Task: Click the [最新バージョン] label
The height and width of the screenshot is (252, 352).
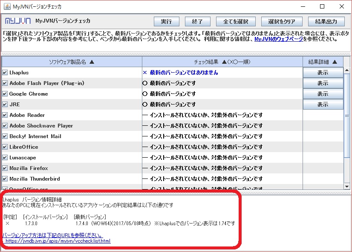Action: click(90, 217)
